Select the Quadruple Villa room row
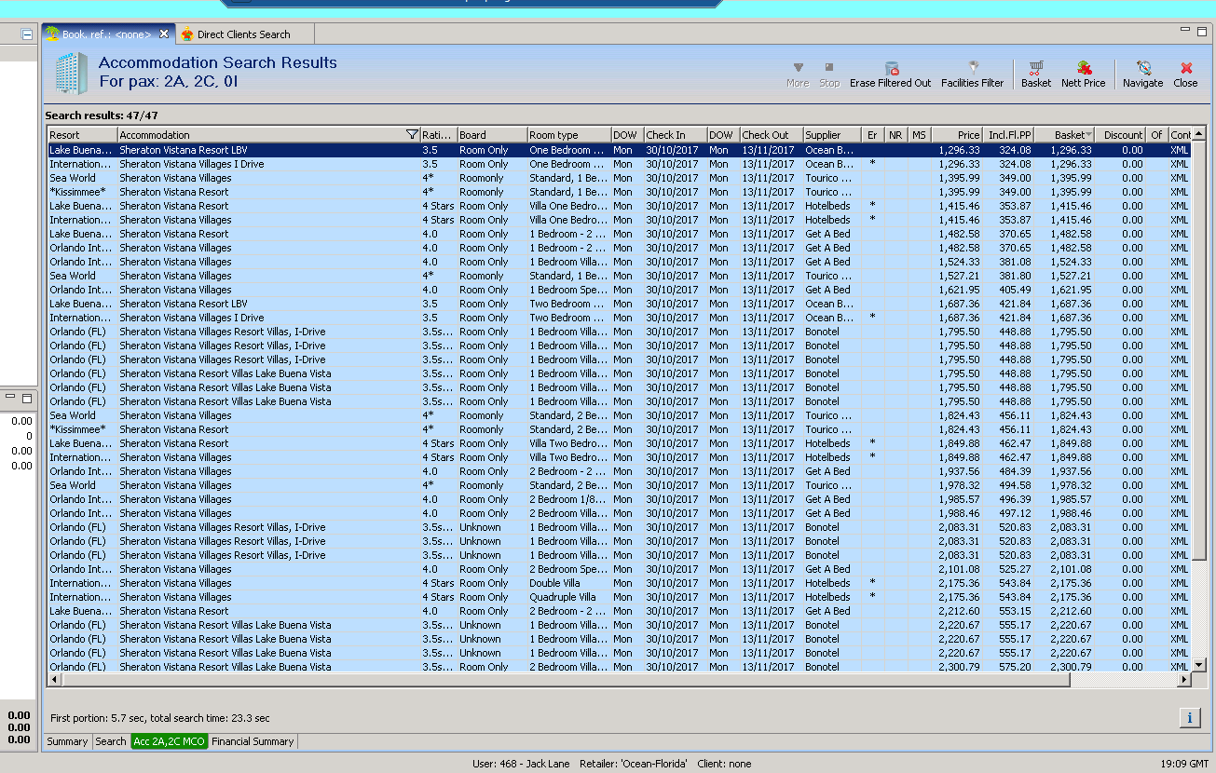This screenshot has height=773, width=1216. coord(619,597)
